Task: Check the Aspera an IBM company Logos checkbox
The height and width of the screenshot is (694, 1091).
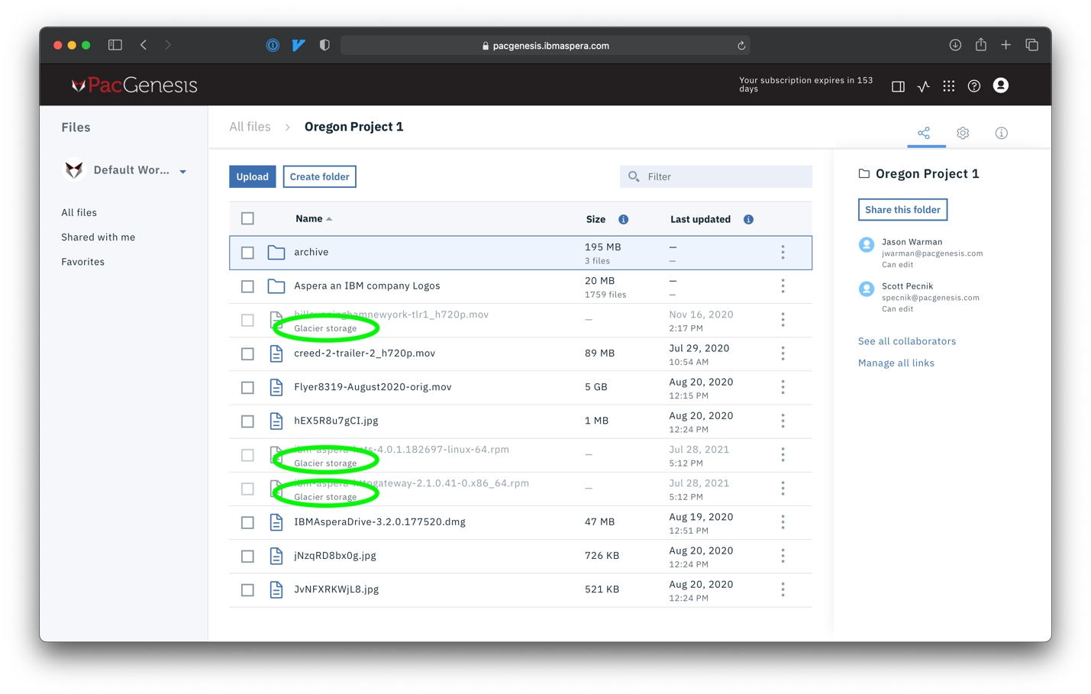Action: click(247, 286)
